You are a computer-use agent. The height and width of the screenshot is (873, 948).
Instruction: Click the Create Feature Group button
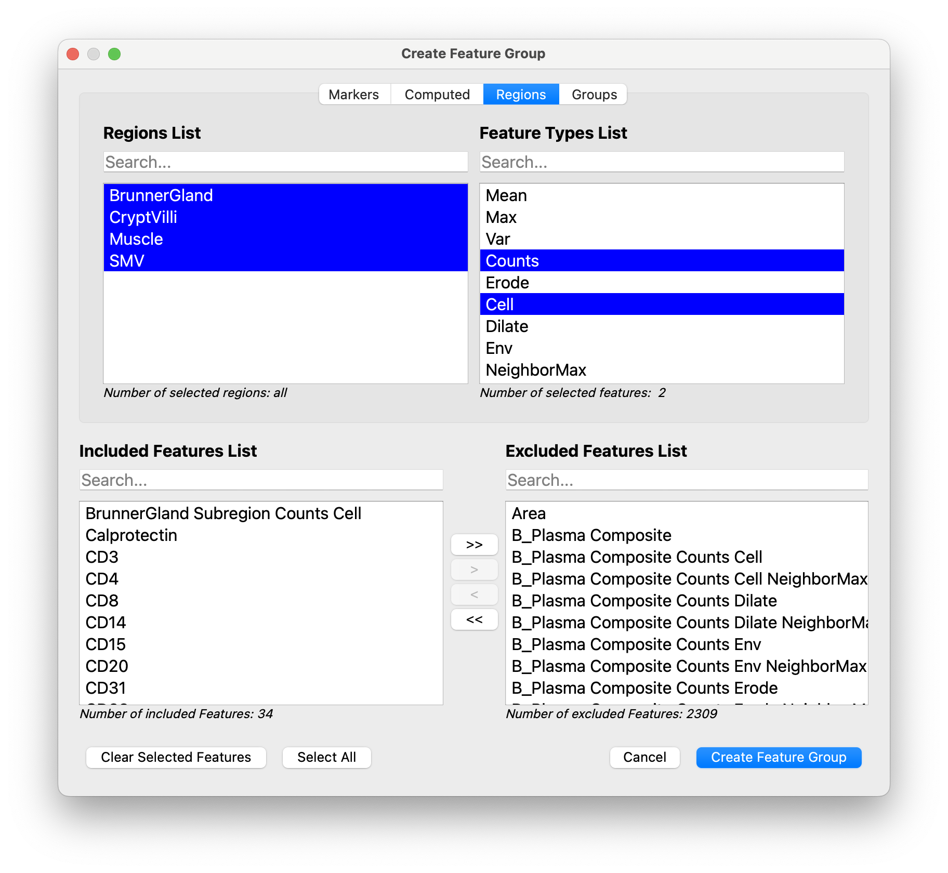[778, 757]
